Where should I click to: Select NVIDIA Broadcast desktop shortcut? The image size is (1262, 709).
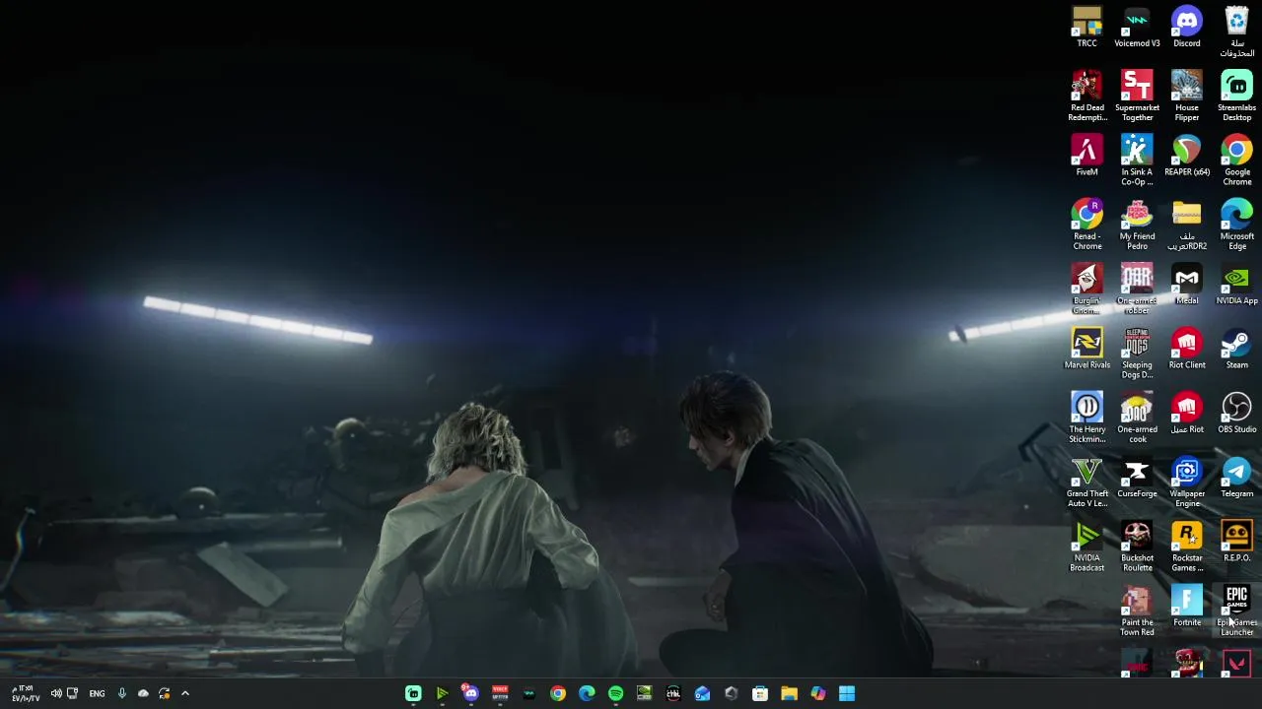click(1087, 546)
